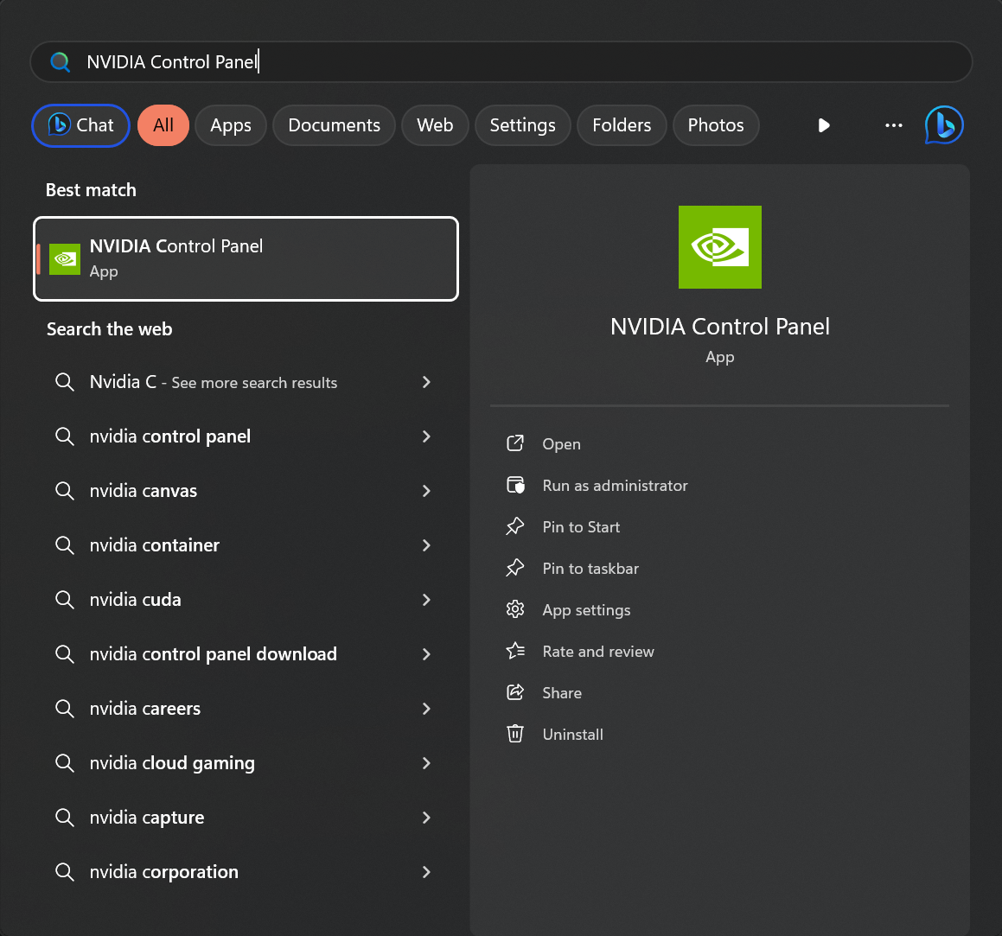
Task: Click the Uninstall trash can icon
Action: 515,734
